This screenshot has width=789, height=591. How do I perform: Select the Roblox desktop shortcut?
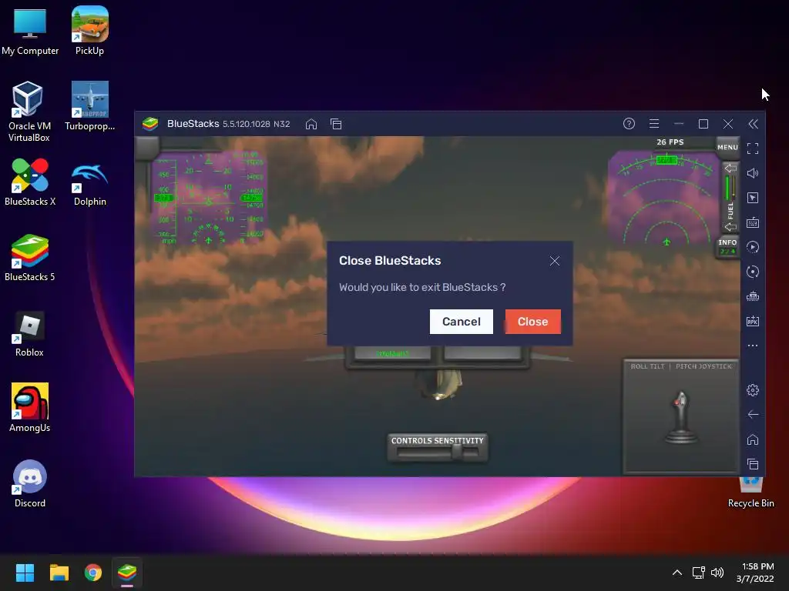30,334
